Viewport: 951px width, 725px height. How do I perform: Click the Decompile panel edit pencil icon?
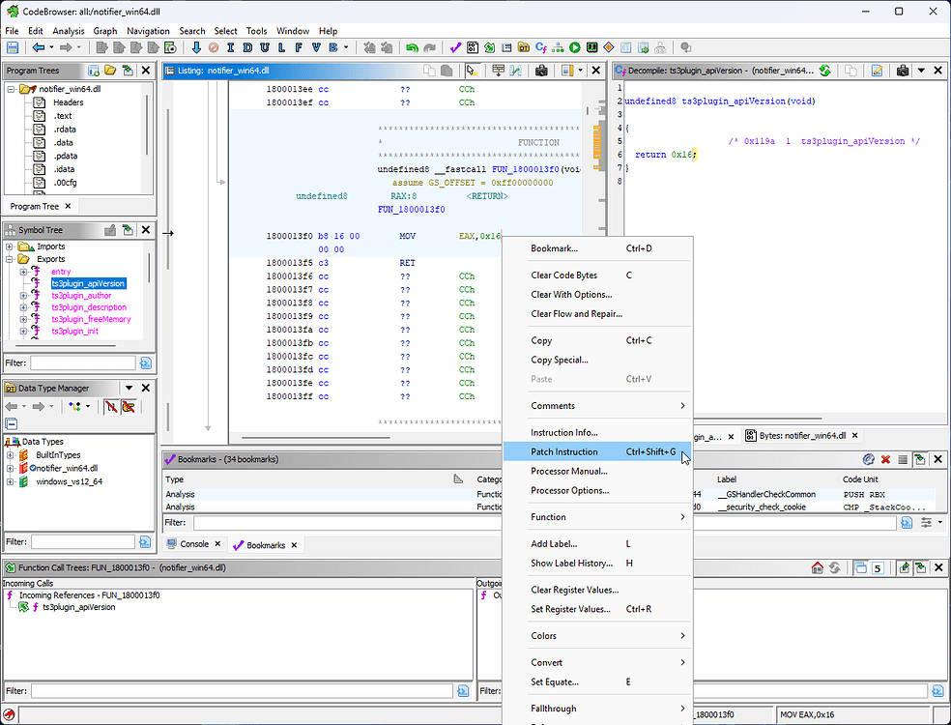coord(877,71)
